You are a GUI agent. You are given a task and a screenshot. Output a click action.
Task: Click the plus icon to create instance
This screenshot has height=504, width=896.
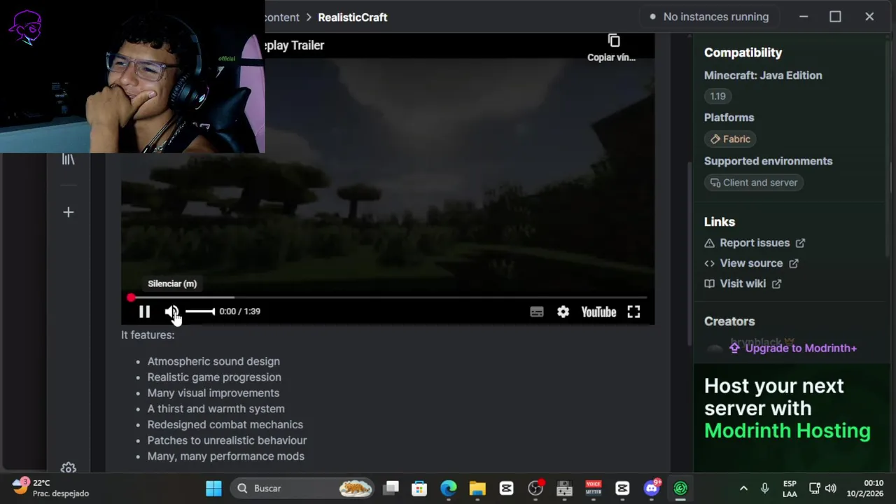pyautogui.click(x=68, y=212)
